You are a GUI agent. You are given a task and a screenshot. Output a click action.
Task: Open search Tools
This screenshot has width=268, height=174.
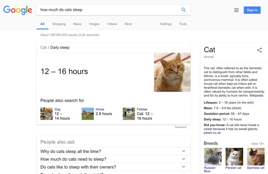[x=183, y=24]
